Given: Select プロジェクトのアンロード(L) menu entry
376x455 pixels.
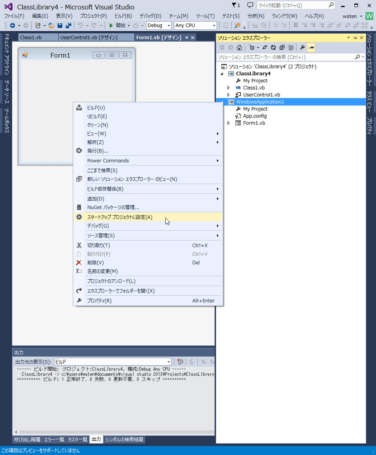Looking at the screenshot, I should (x=148, y=281).
